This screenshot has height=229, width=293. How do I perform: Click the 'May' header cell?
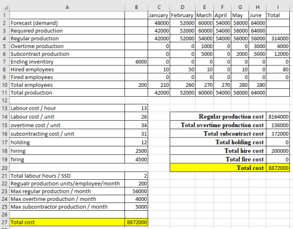(240, 15)
